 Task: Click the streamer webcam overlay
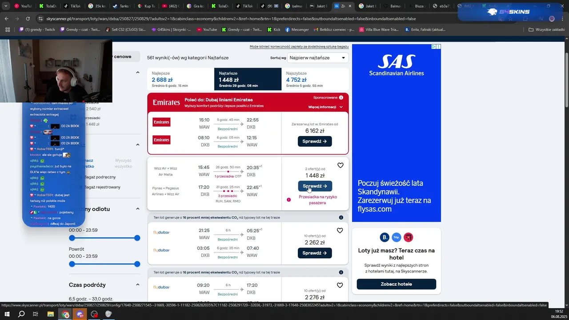[x=56, y=71]
